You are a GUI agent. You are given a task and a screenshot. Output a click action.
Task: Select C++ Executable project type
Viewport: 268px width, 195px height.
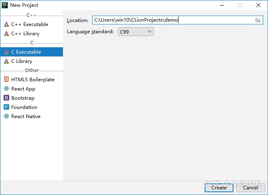click(x=32, y=24)
